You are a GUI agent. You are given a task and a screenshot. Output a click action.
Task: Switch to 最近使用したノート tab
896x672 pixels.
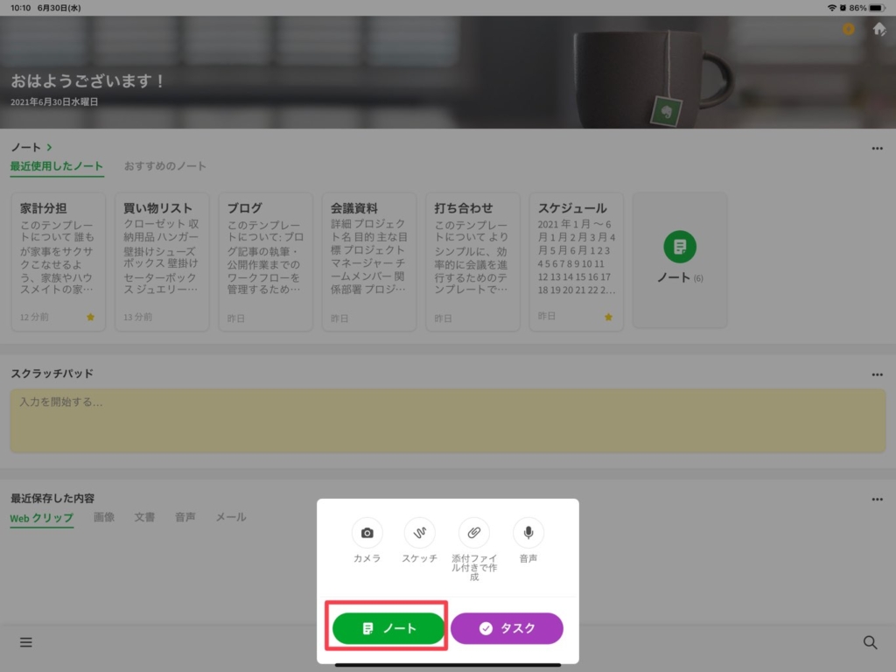(x=57, y=166)
